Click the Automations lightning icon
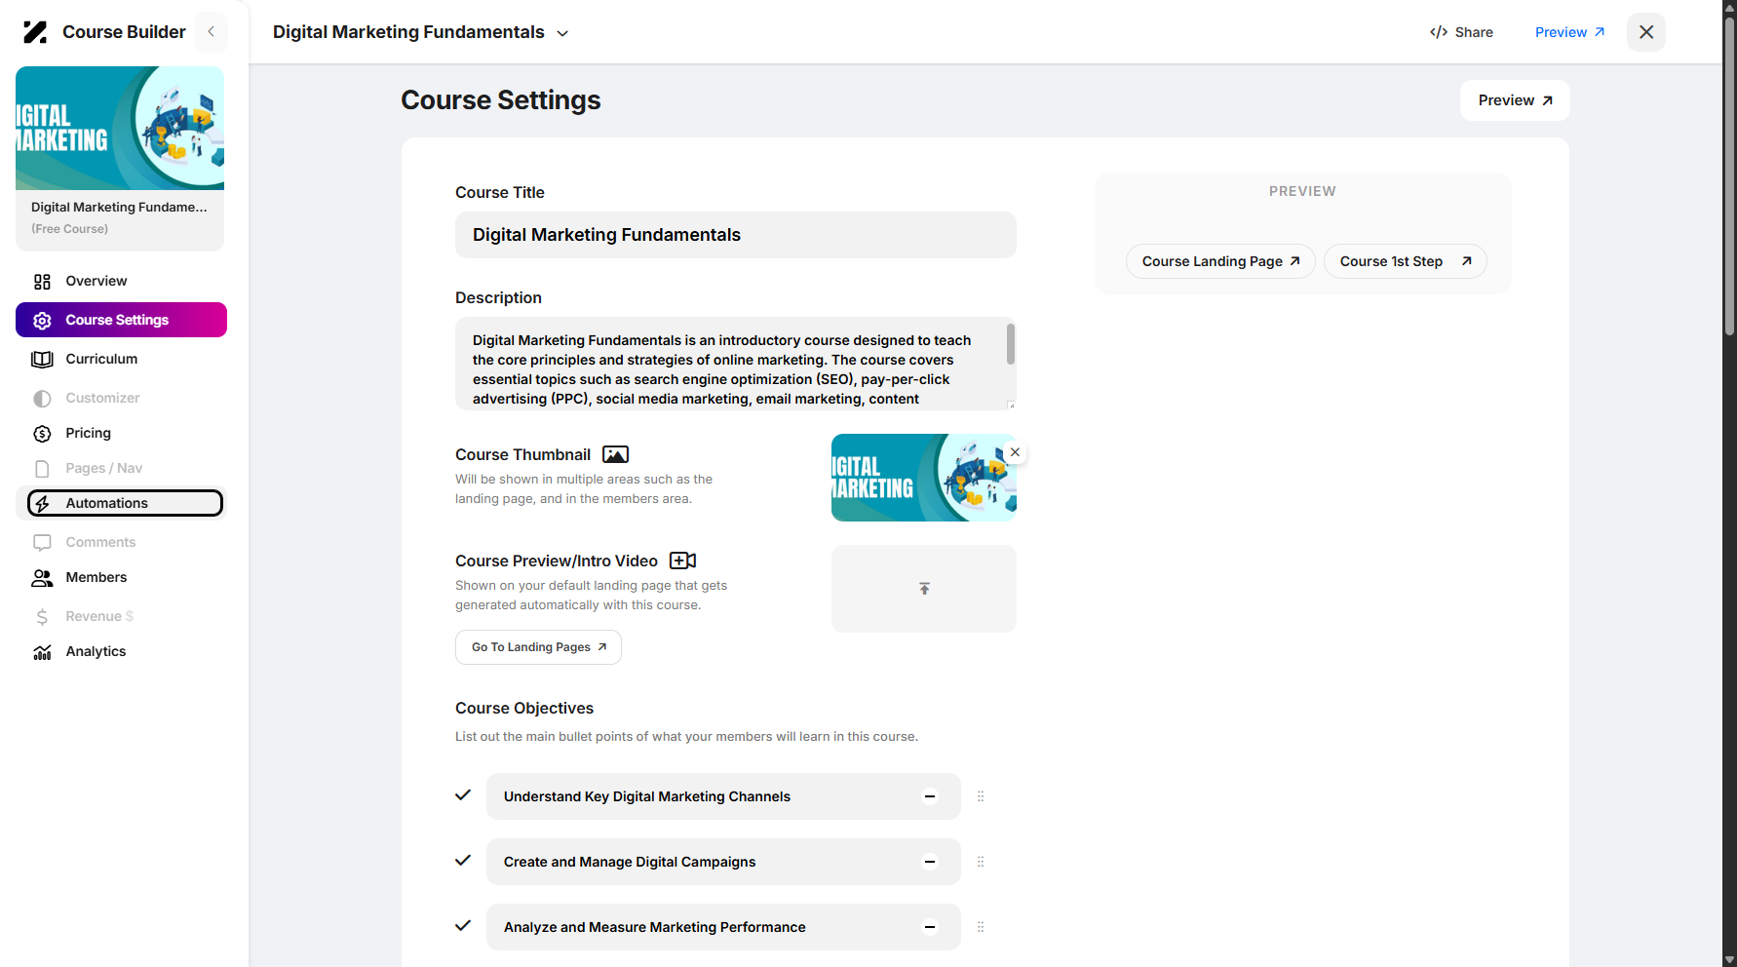 coord(42,504)
